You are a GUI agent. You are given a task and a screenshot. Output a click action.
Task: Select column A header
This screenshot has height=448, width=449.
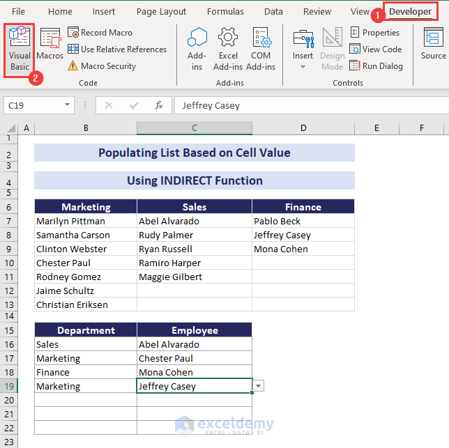[26, 128]
